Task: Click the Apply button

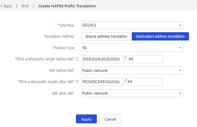Action: pos(86,119)
